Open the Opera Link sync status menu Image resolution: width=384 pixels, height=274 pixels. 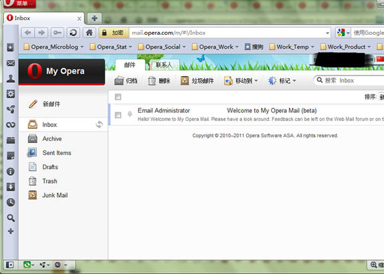coord(29,265)
